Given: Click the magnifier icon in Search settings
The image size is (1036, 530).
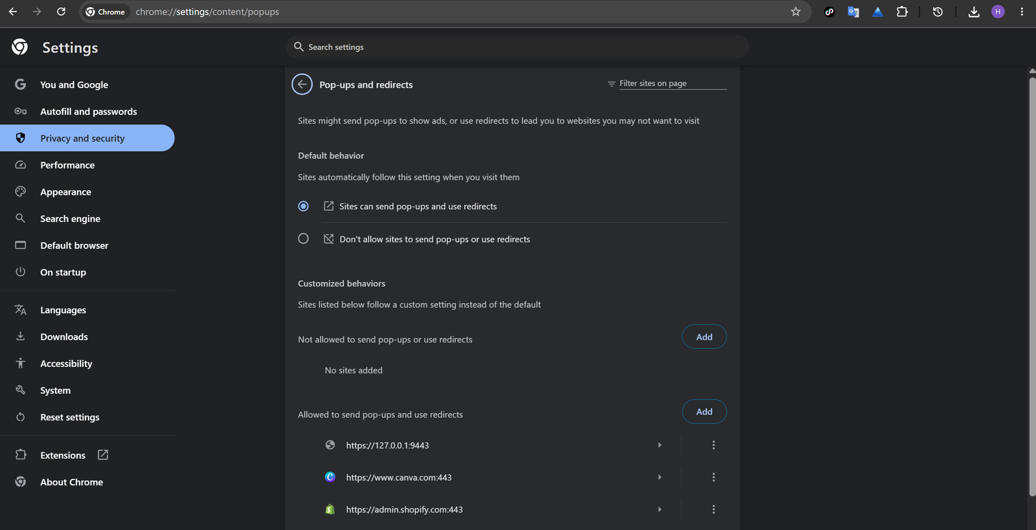Looking at the screenshot, I should pos(298,47).
